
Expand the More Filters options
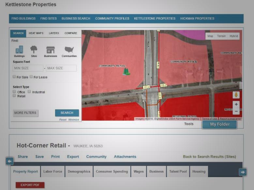25,113
